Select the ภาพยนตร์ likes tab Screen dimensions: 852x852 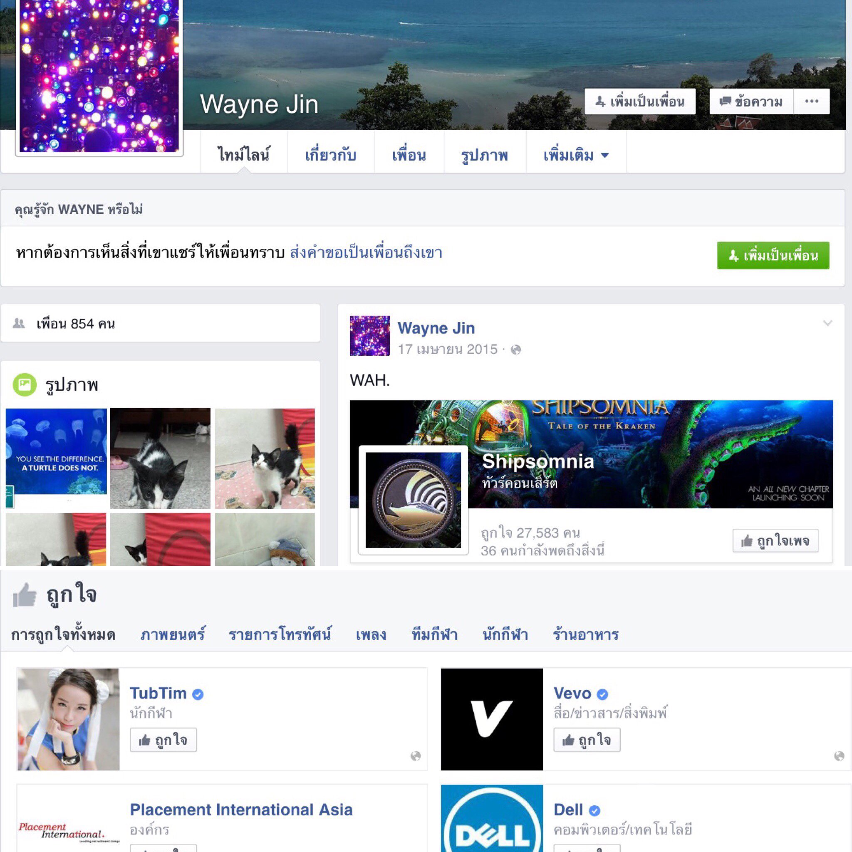[x=173, y=635]
